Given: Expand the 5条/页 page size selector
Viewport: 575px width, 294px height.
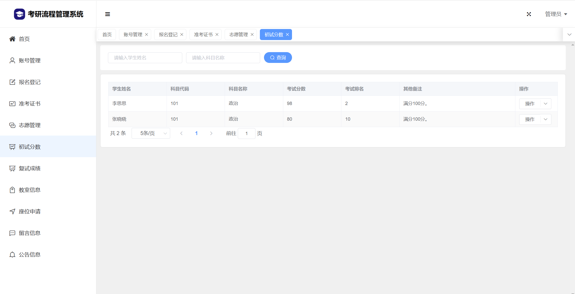Looking at the screenshot, I should coord(151,134).
